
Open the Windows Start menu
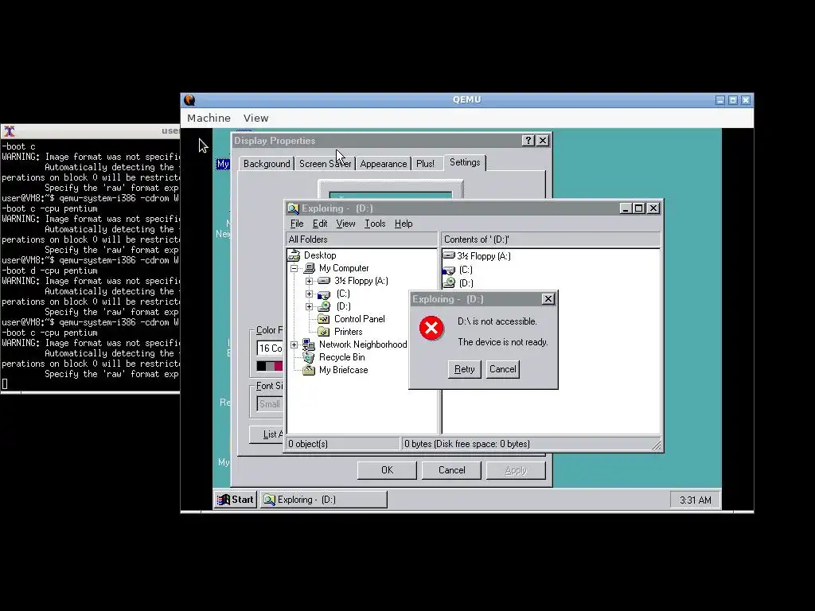tap(236, 500)
